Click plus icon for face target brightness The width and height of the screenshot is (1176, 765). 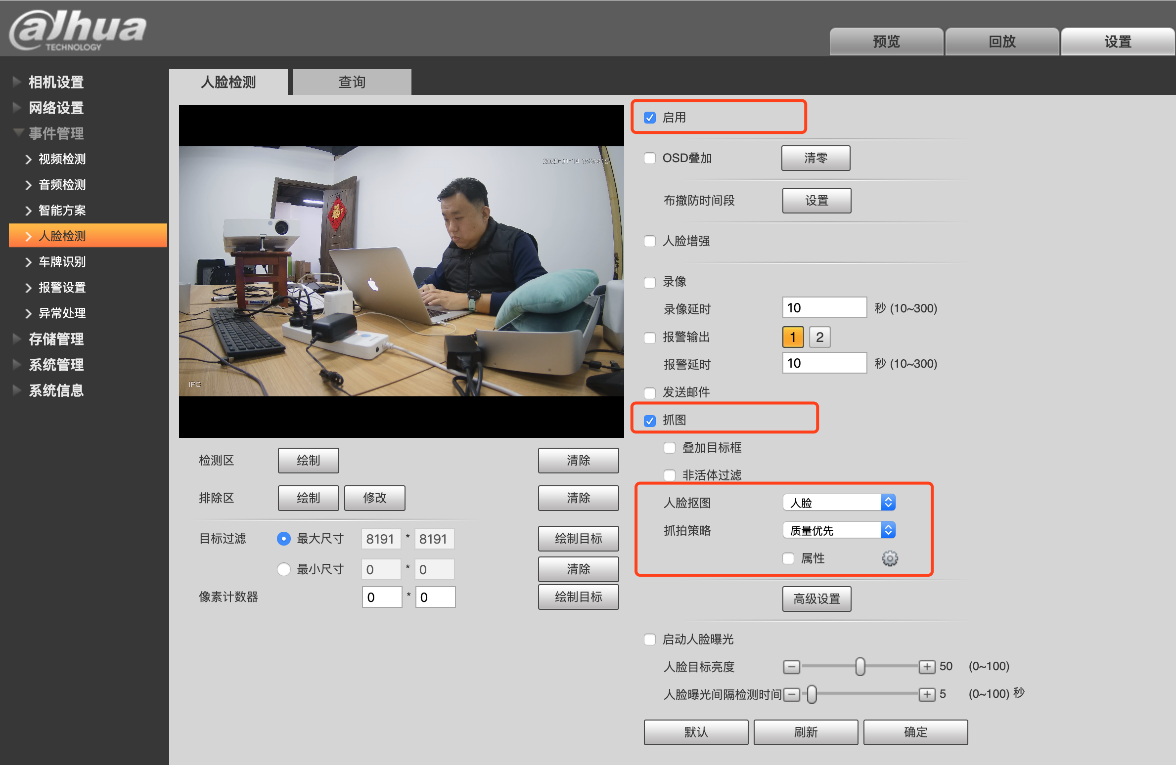[927, 667]
